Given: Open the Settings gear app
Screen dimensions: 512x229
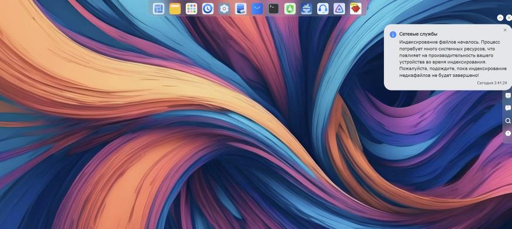Looking at the screenshot, I should (x=224, y=9).
